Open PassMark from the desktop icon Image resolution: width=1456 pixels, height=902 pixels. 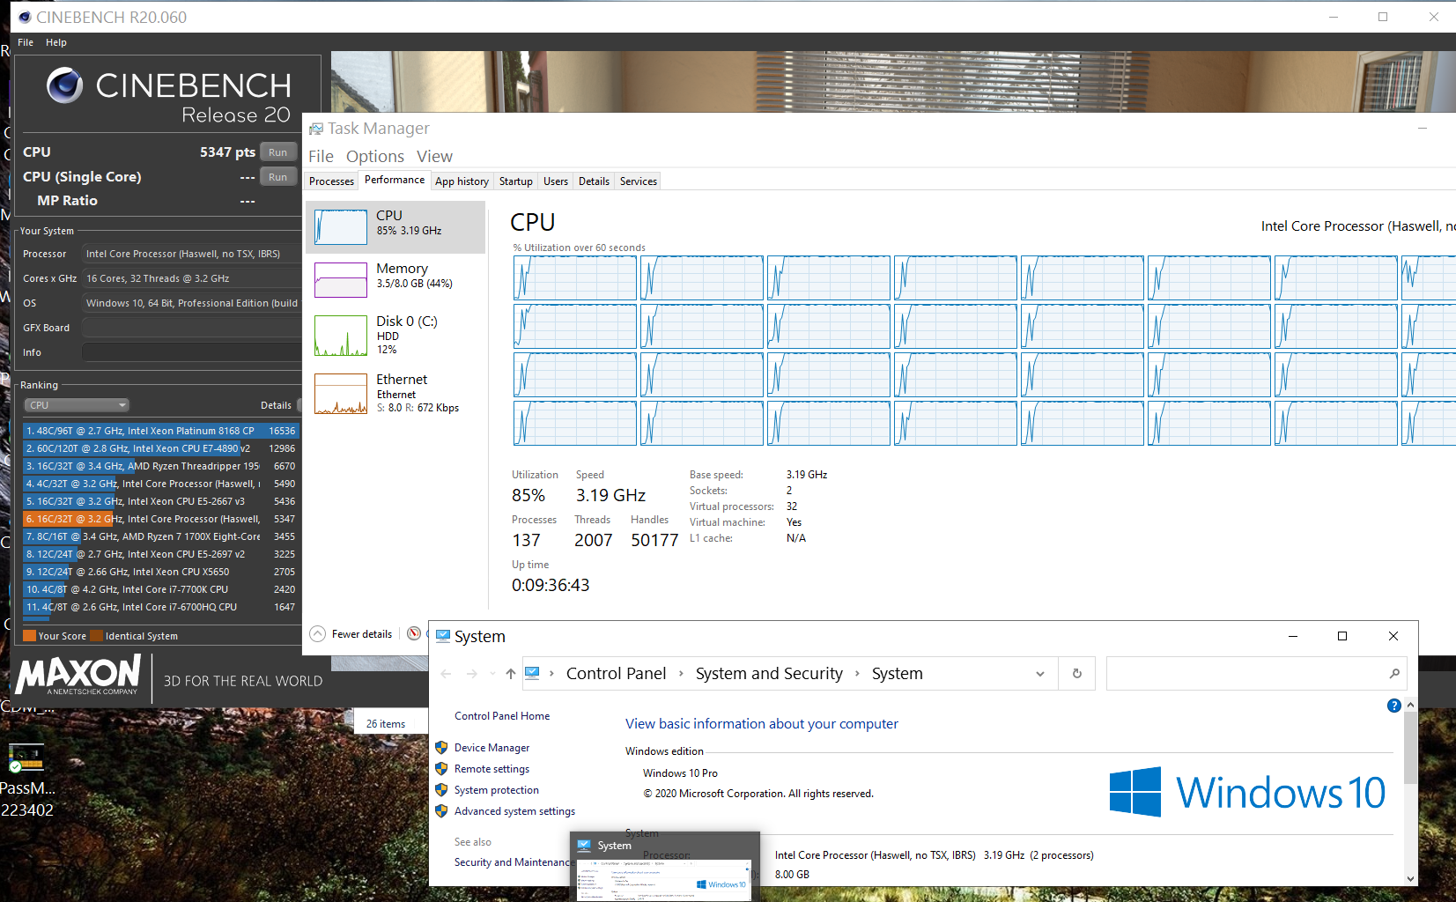tap(26, 759)
